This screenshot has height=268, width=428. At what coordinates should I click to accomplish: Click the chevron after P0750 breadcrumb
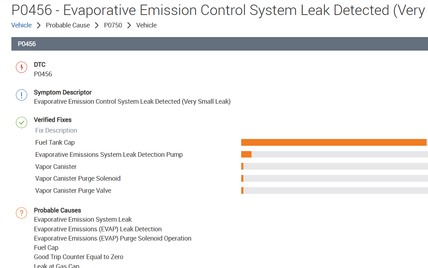pyautogui.click(x=129, y=25)
